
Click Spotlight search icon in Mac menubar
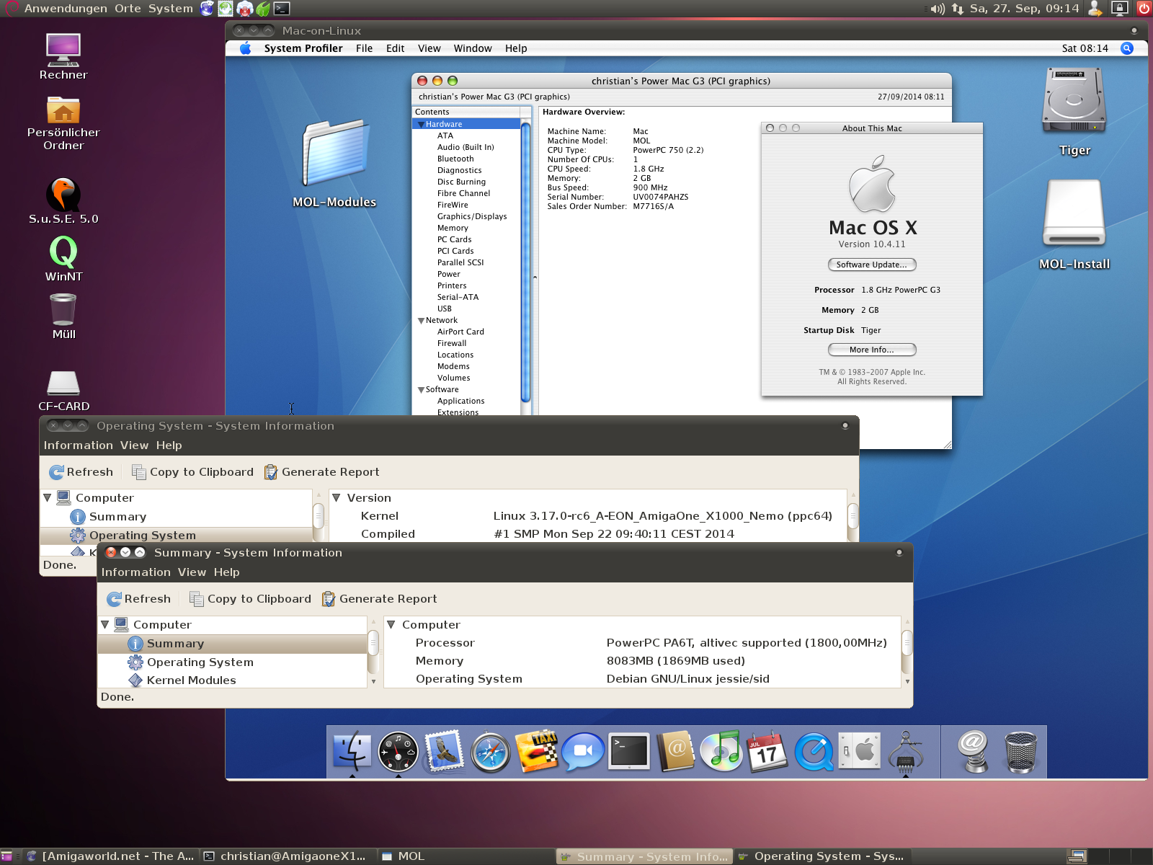(x=1127, y=48)
